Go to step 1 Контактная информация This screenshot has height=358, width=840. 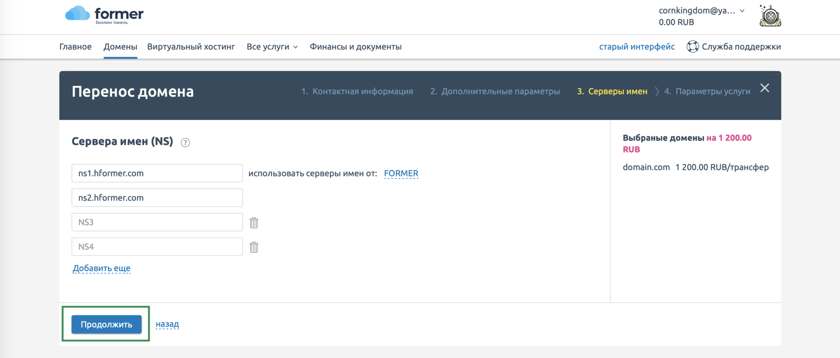pos(357,91)
